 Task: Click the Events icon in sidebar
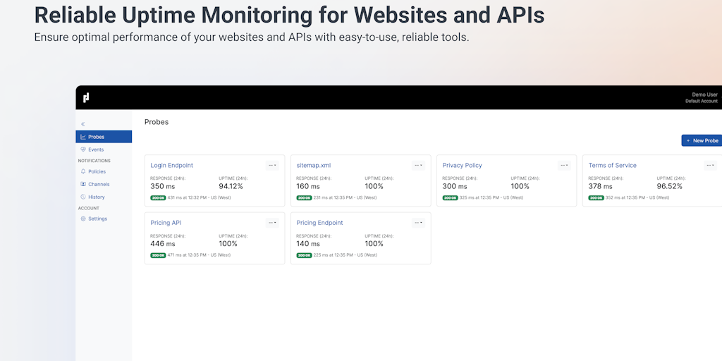click(x=83, y=149)
